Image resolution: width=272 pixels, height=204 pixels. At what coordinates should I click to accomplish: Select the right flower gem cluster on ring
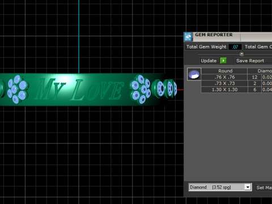140,90
